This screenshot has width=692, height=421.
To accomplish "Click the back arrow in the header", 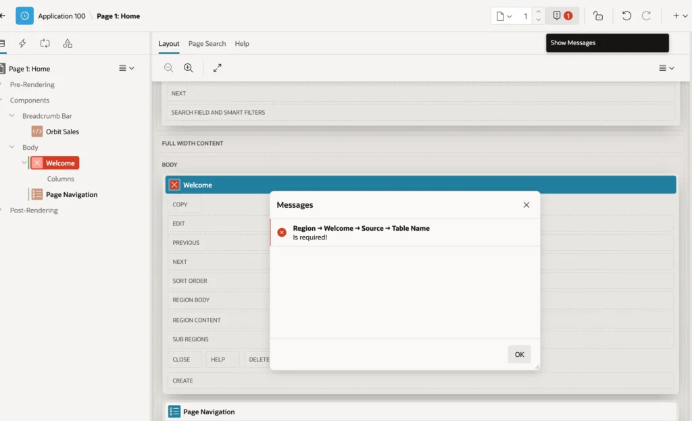I will 3,16.
